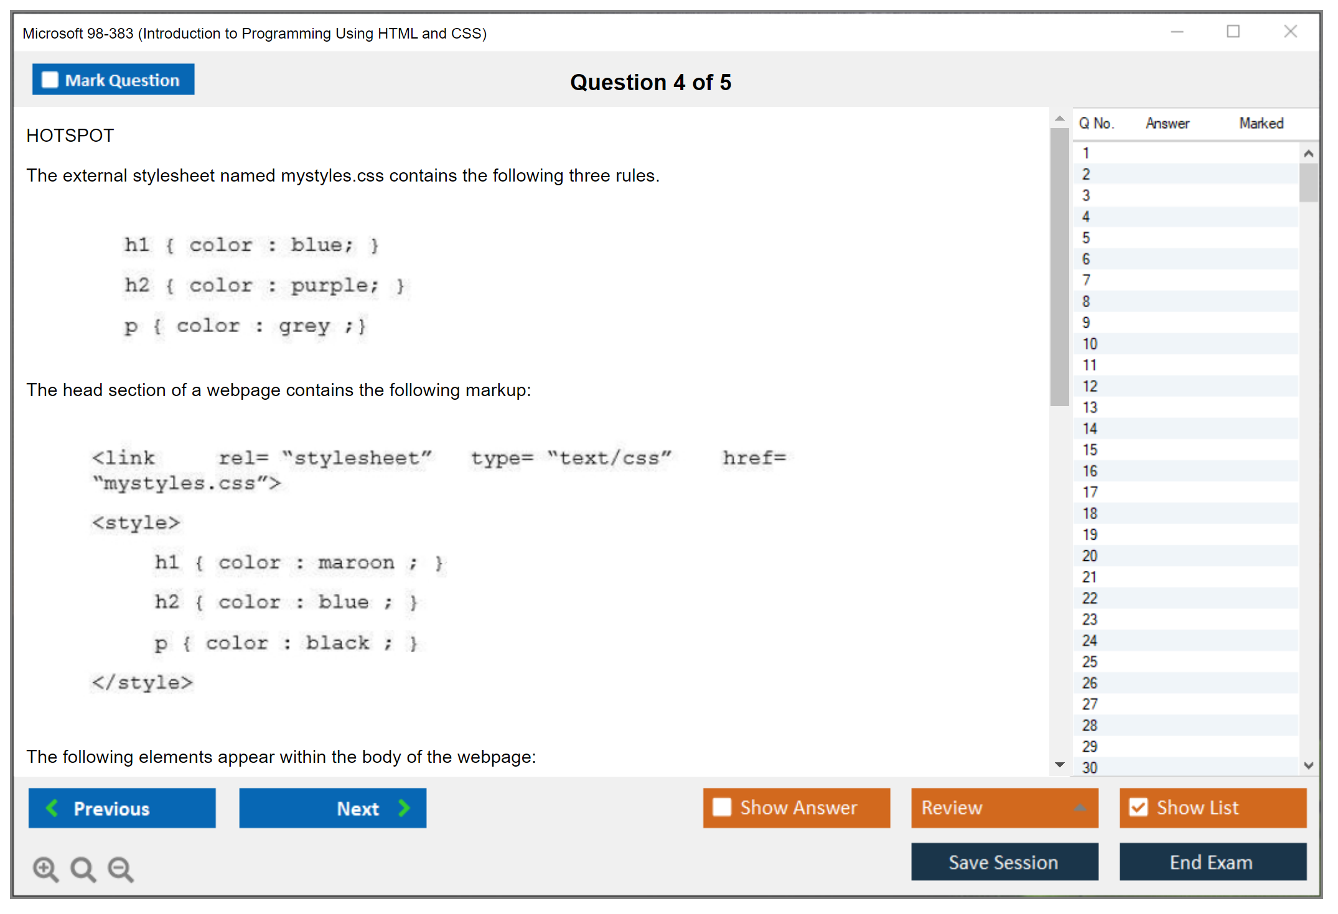Select question 4 in the list

point(1086,216)
